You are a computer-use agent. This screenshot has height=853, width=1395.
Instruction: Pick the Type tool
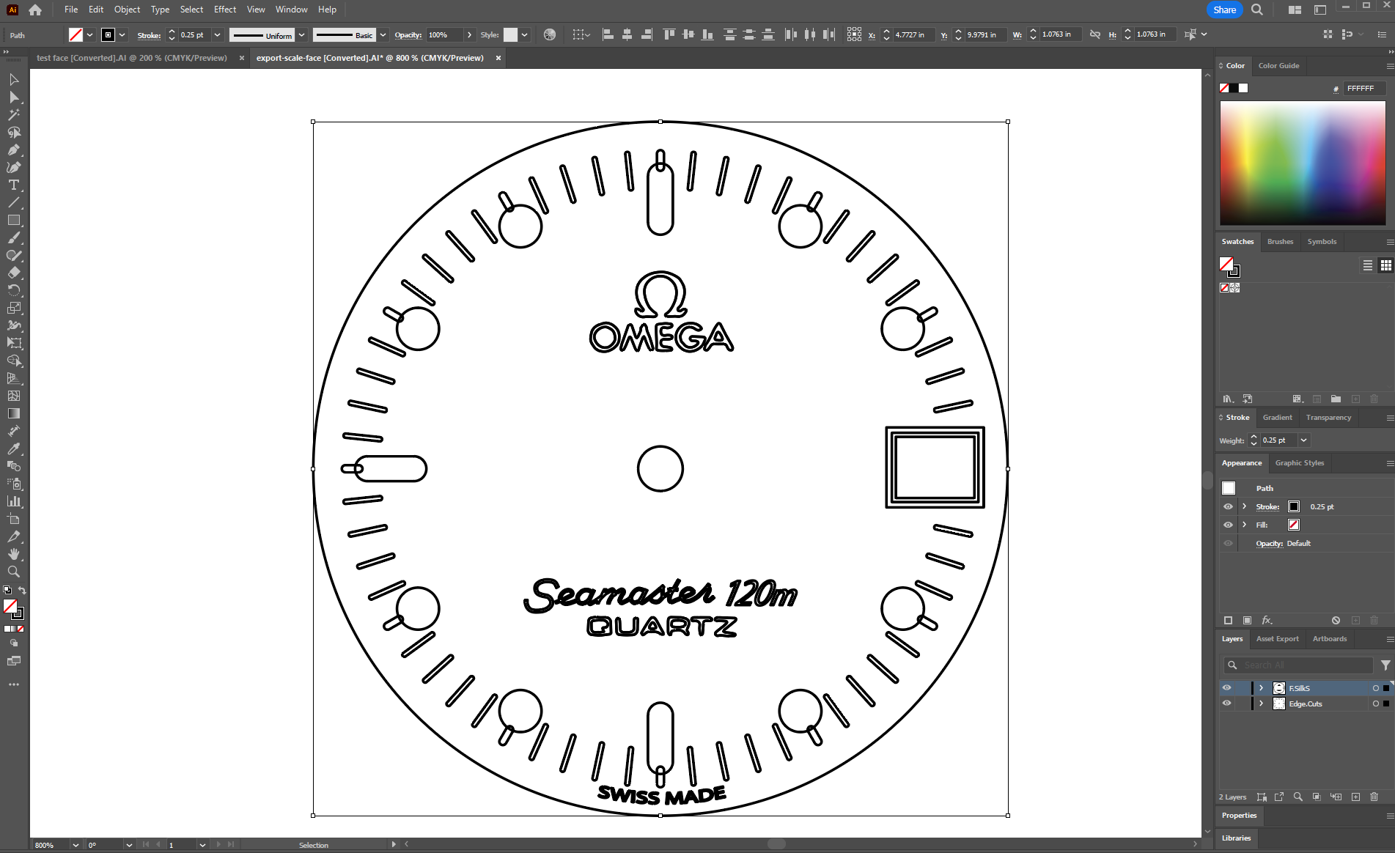pyautogui.click(x=14, y=185)
